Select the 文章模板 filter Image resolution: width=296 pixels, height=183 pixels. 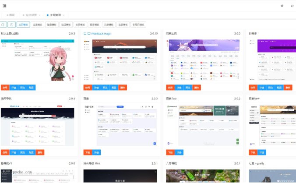[109, 25]
